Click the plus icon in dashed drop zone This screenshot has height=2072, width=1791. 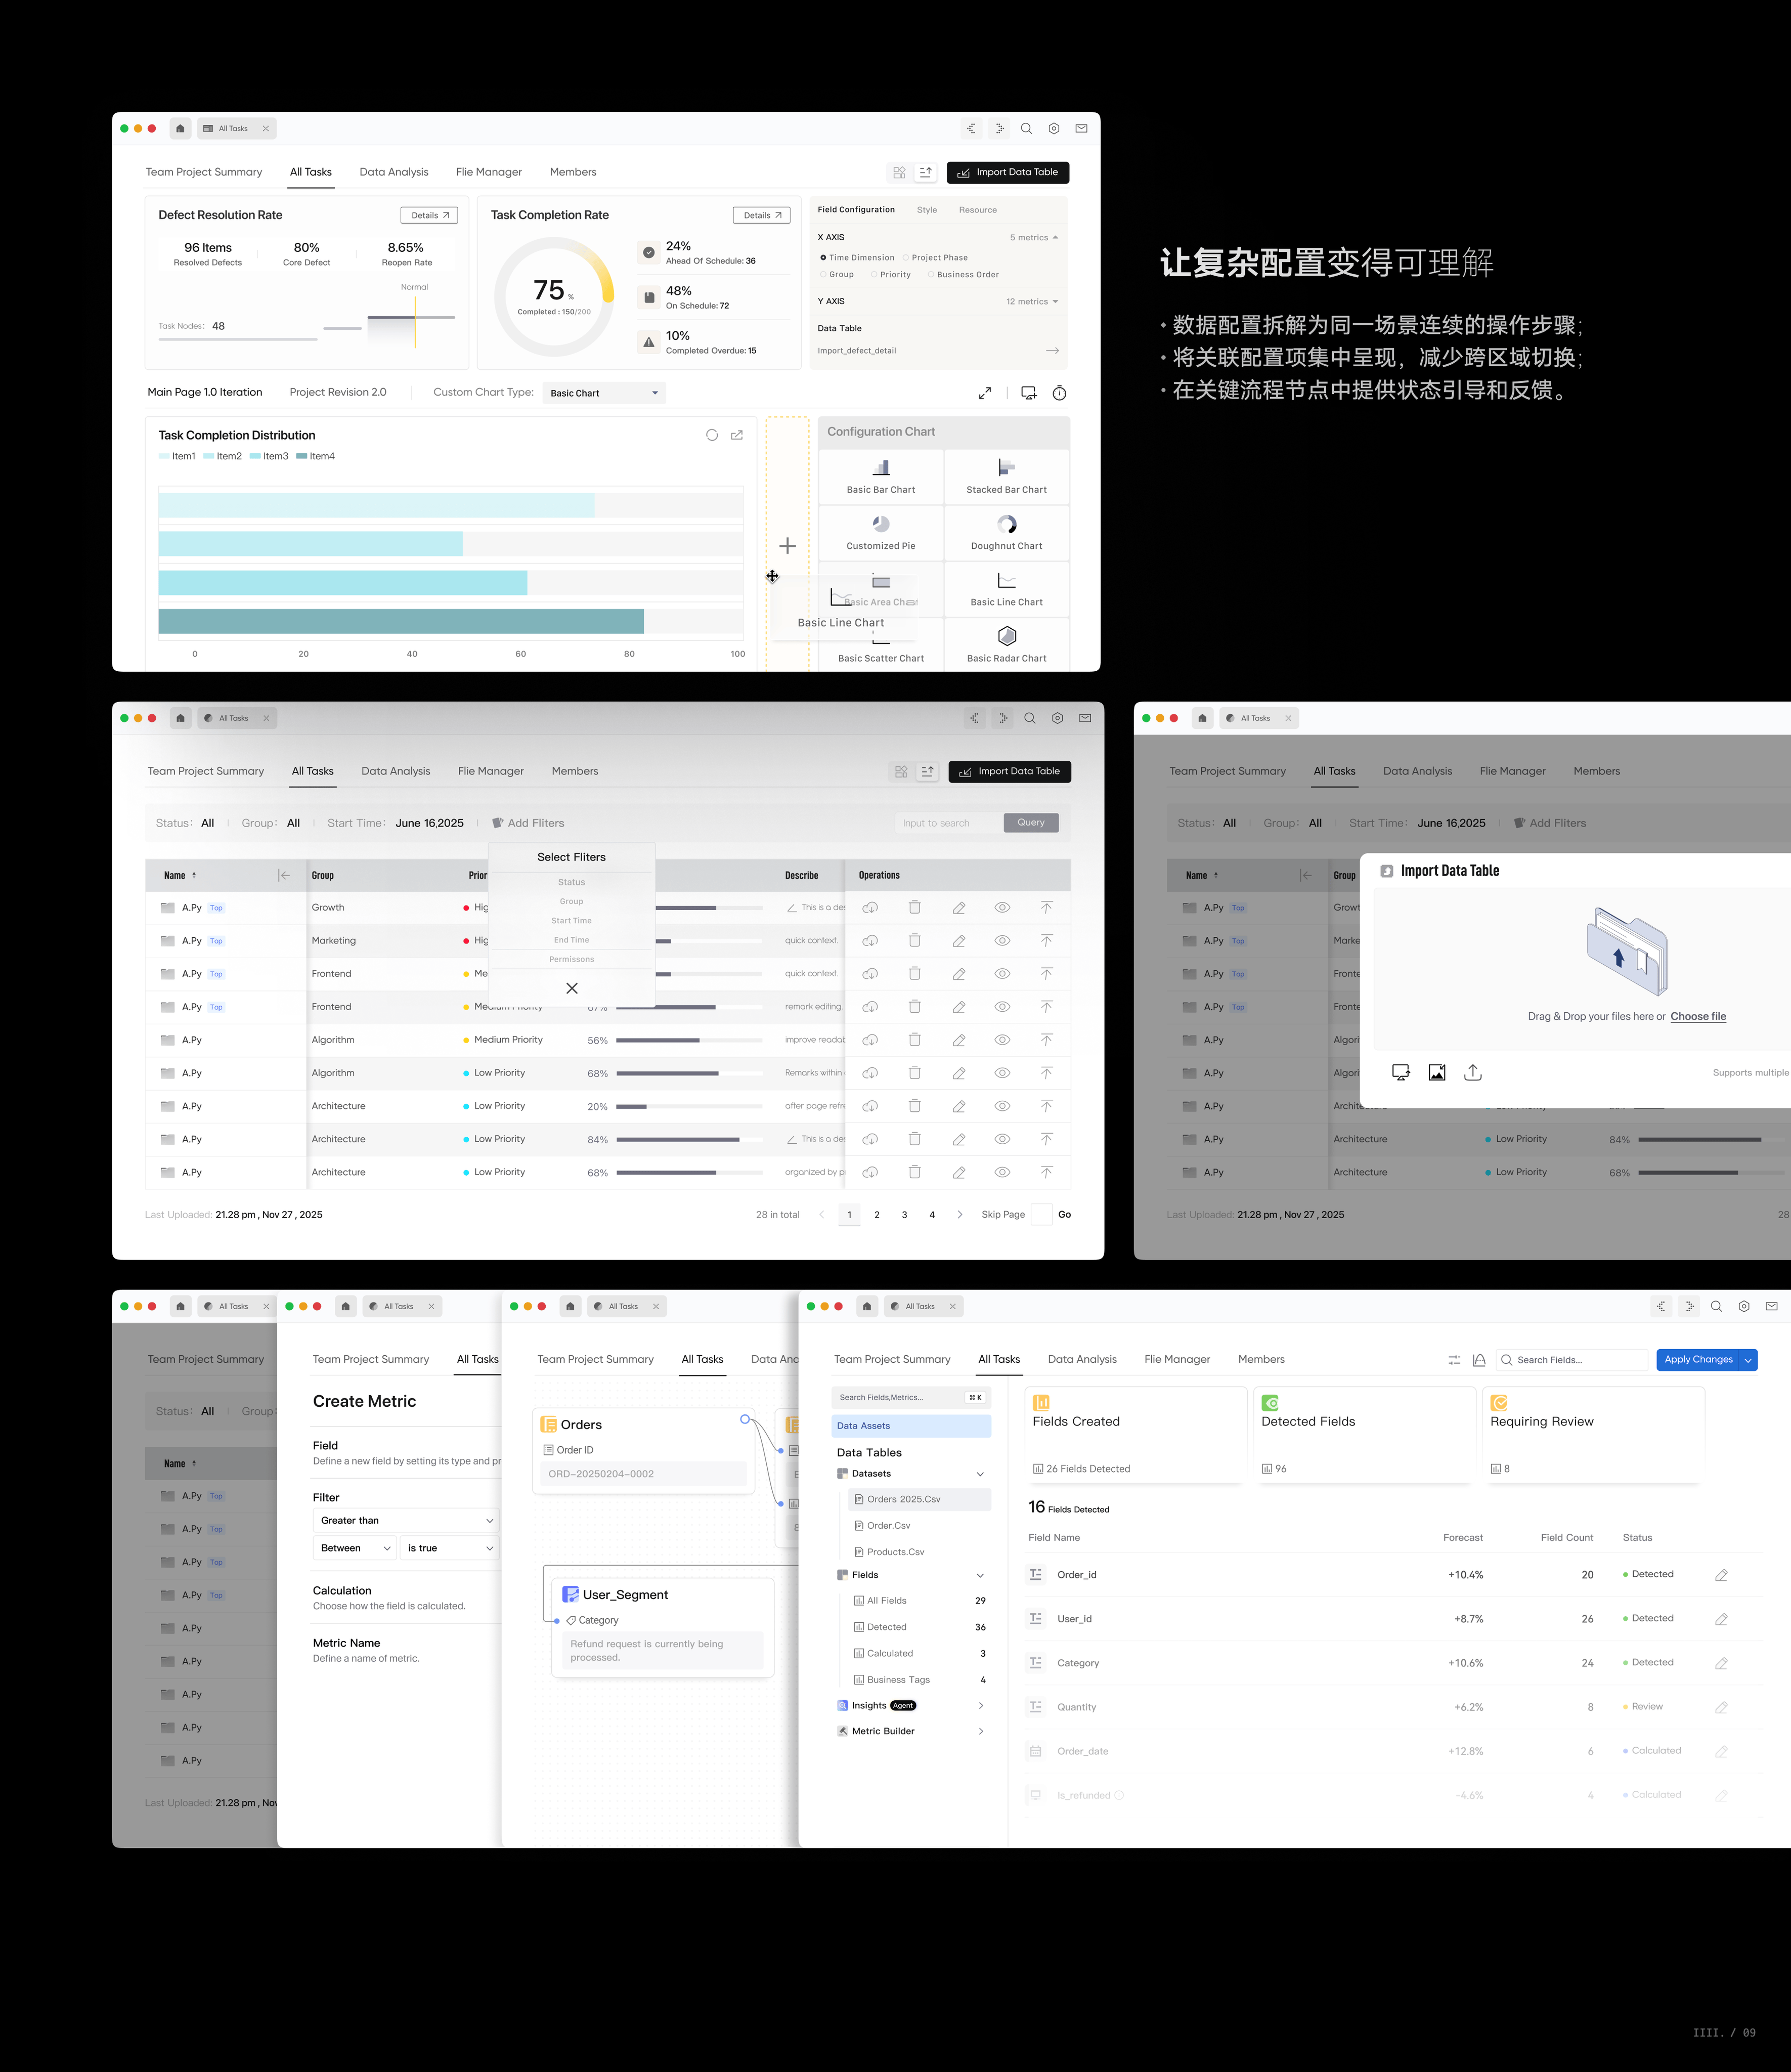788,545
